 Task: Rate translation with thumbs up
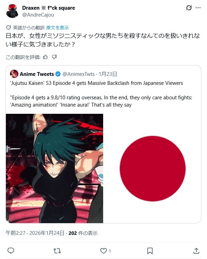[45, 57]
